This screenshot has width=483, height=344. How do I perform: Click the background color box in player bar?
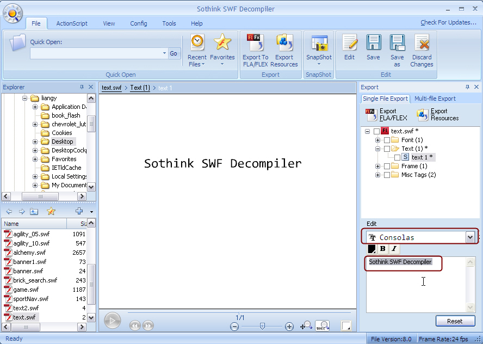click(346, 325)
